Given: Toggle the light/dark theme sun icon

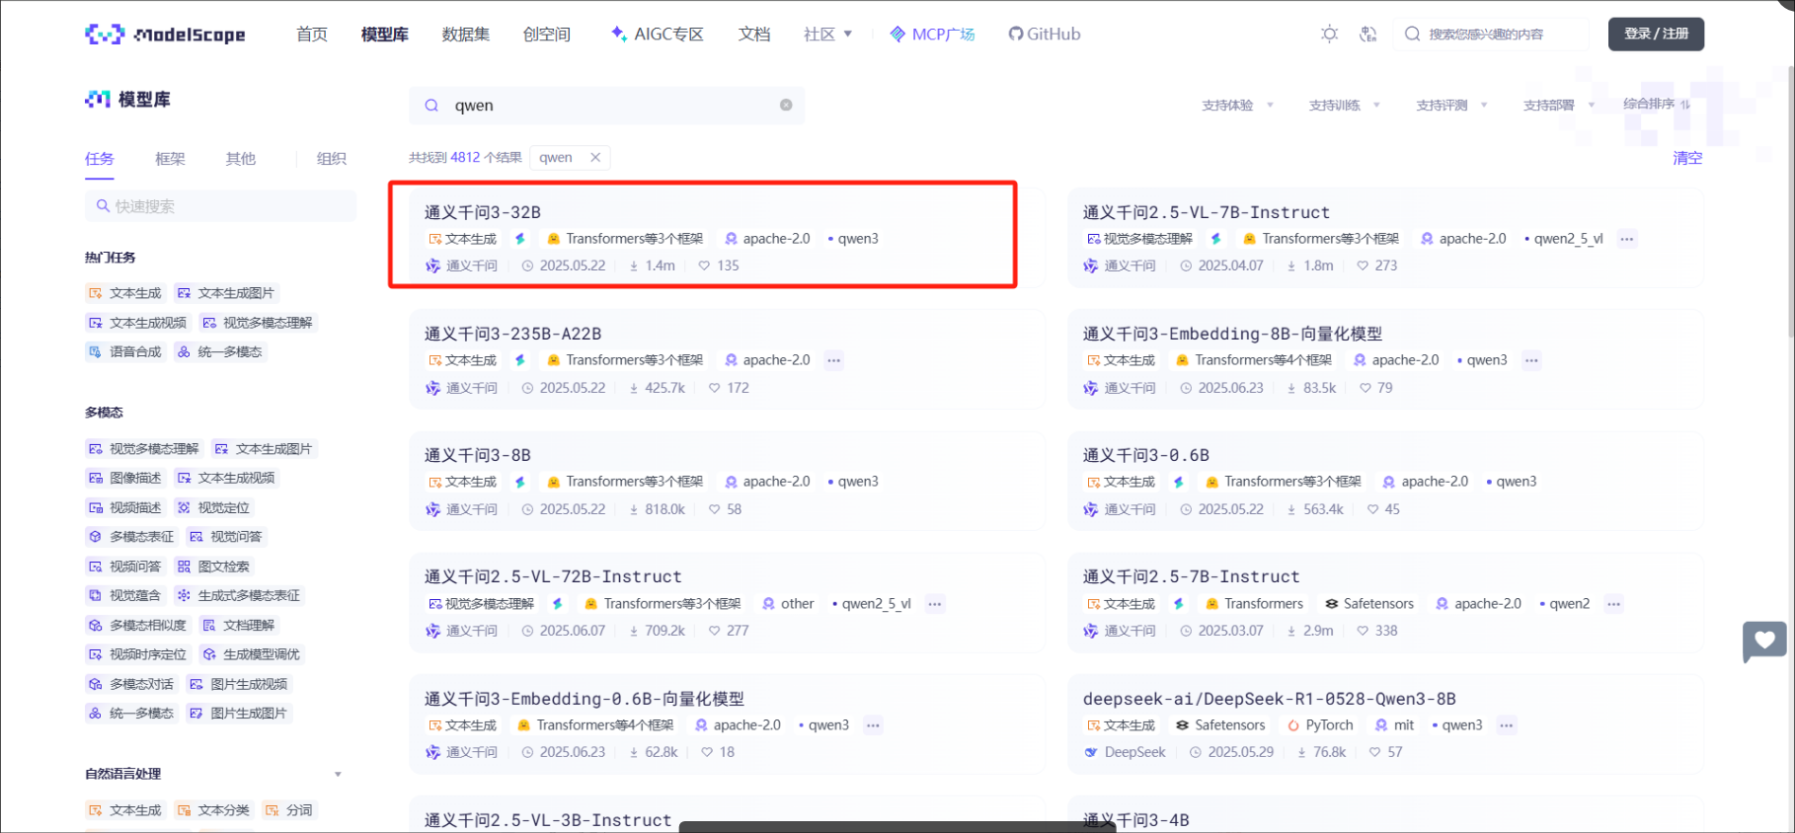Looking at the screenshot, I should click(1329, 35).
